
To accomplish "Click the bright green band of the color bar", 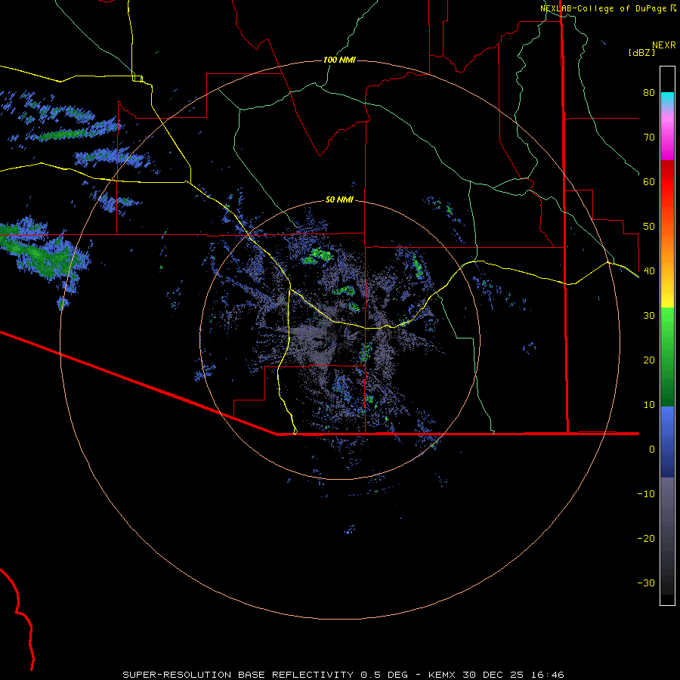I will point(667,329).
